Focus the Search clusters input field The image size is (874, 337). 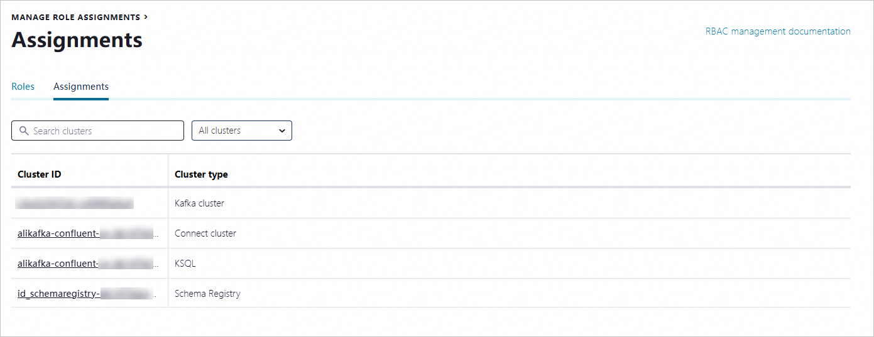click(x=97, y=131)
